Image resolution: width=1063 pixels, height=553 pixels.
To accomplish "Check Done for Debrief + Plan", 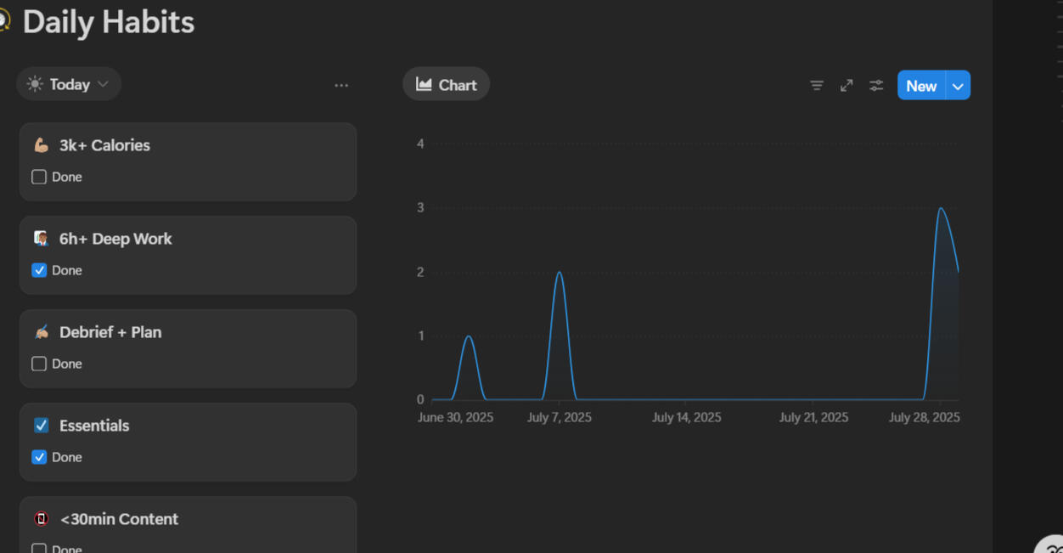I will click(x=39, y=364).
